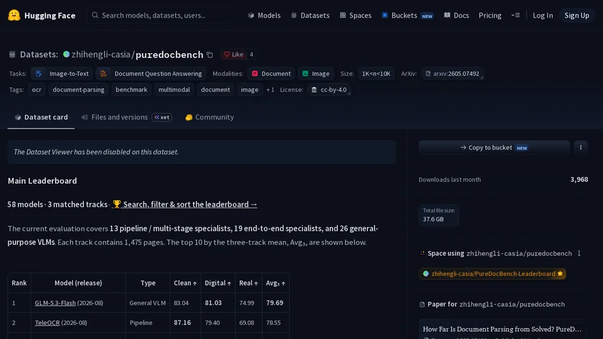This screenshot has width=603, height=339.
Task: Click Log In
Action: coord(542,15)
